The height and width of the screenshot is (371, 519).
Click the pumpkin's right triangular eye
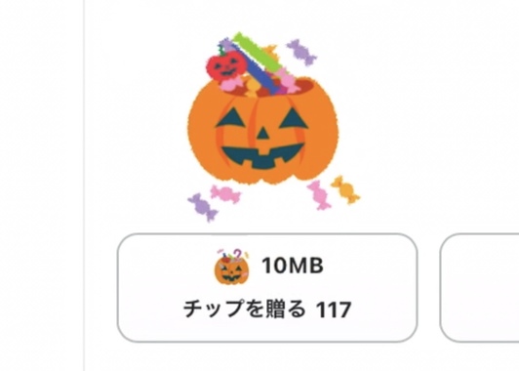click(x=295, y=118)
